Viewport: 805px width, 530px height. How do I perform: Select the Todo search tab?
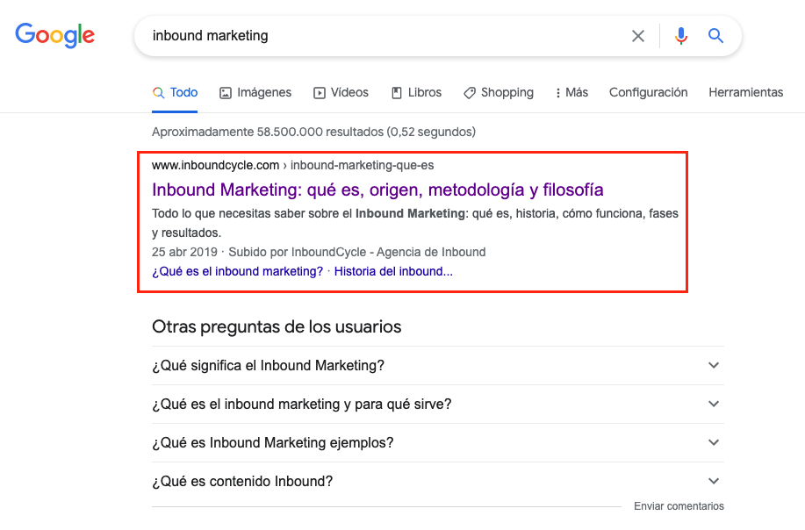[175, 92]
